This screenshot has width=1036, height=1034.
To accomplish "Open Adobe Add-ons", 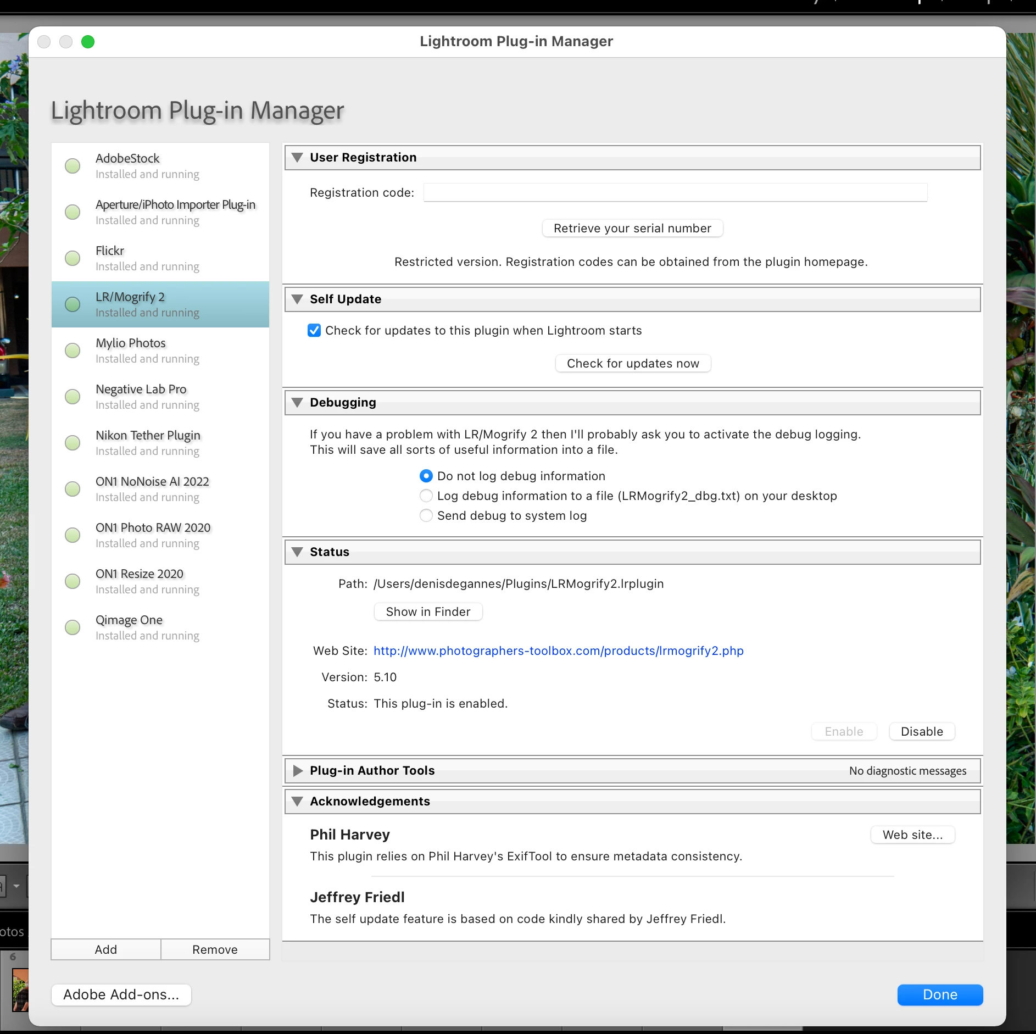I will pos(121,994).
